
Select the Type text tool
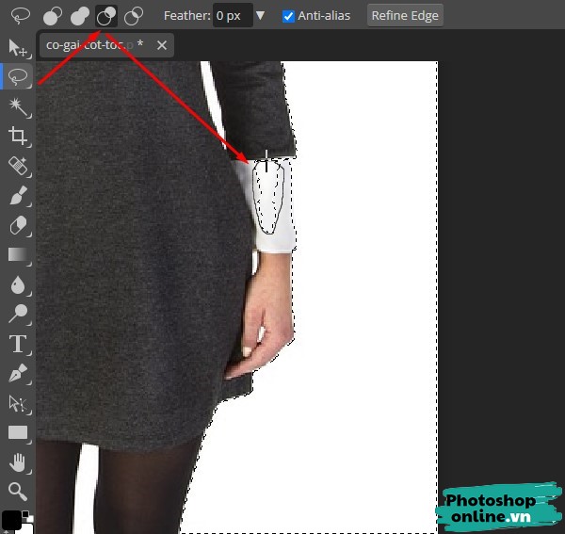pyautogui.click(x=17, y=344)
